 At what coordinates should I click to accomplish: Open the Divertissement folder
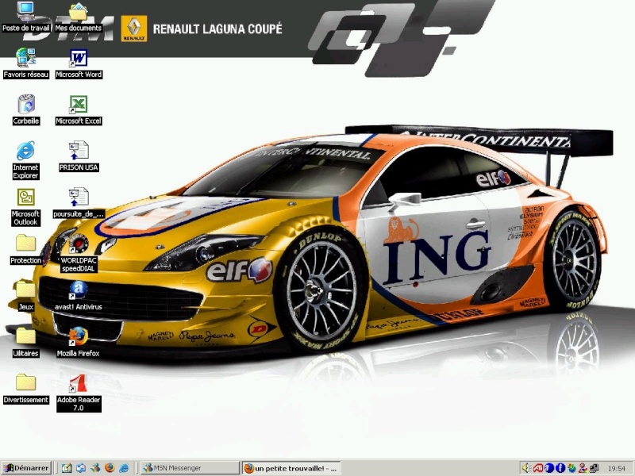pyautogui.click(x=26, y=389)
